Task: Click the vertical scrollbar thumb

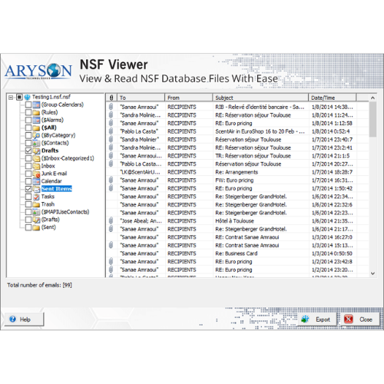Action: [372, 119]
